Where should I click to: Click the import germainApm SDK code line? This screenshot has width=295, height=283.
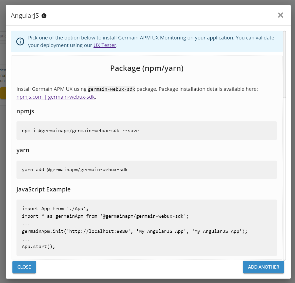[x=105, y=216]
